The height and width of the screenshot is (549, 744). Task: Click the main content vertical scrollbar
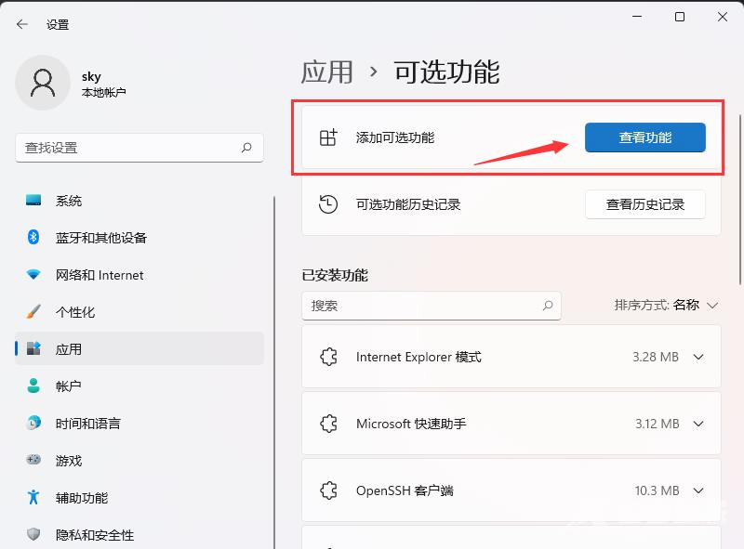(x=740, y=199)
